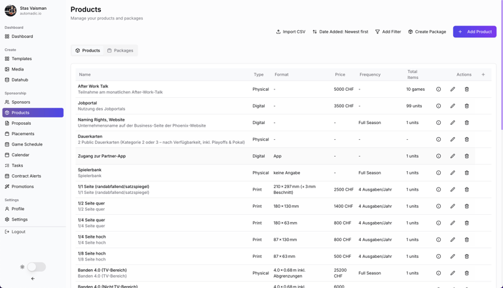This screenshot has height=288, width=503.
Task: Delete the Naming Rights, Website product
Action: [467, 123]
